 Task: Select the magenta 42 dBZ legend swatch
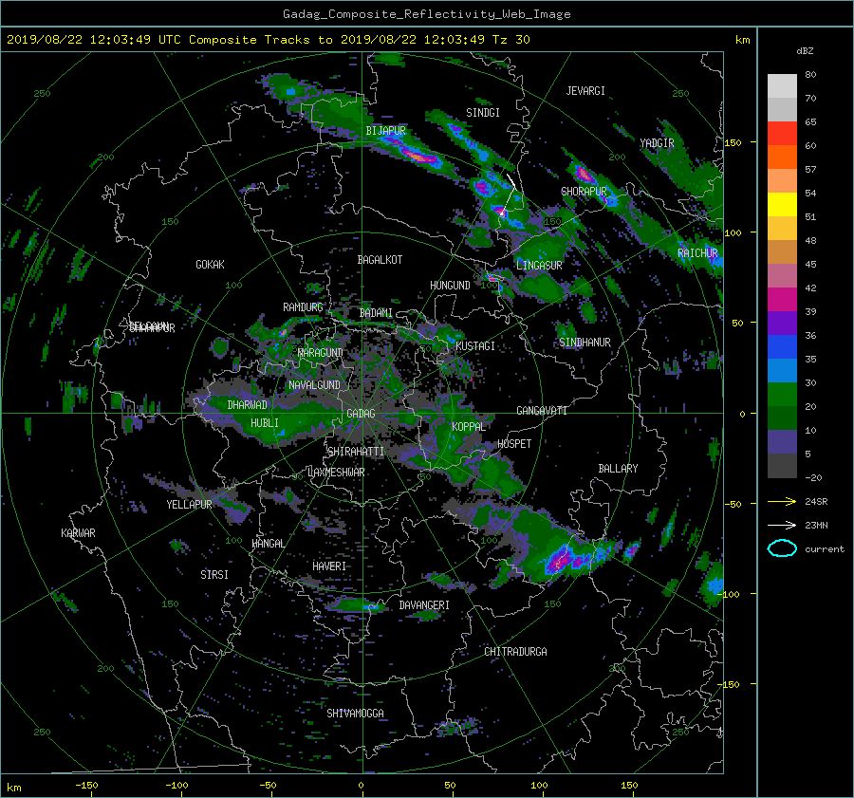pyautogui.click(x=782, y=299)
